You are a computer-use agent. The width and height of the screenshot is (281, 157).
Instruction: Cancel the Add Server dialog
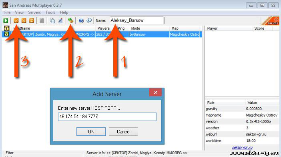point(123,131)
